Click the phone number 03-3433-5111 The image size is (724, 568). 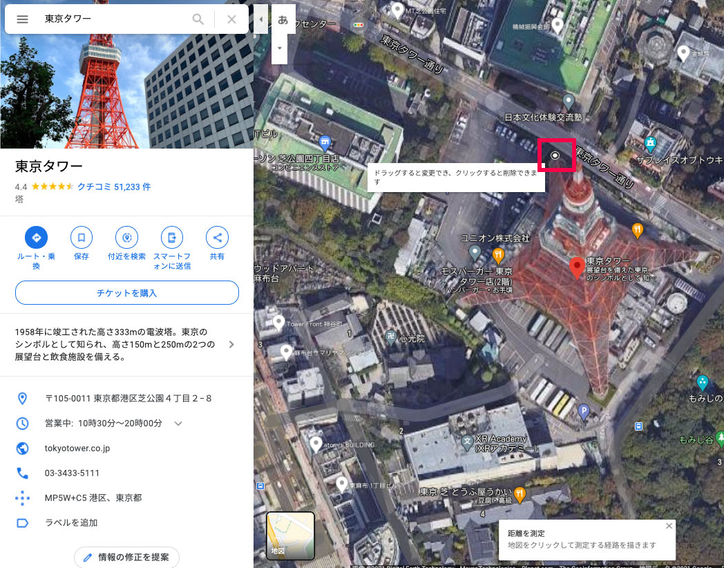72,473
